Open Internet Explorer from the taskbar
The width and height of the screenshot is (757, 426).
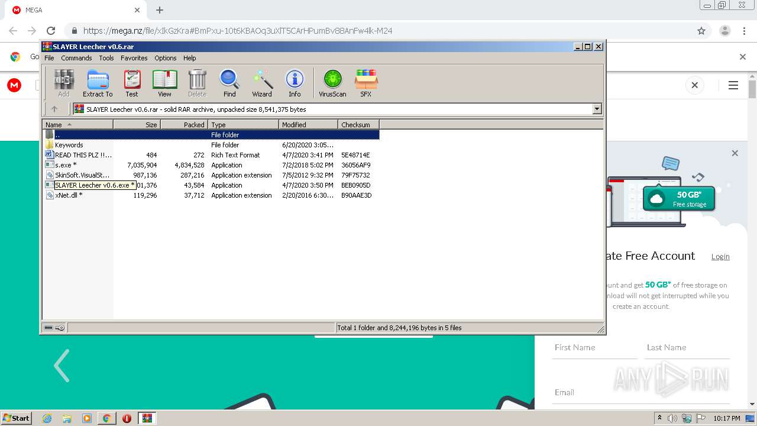[47, 418]
